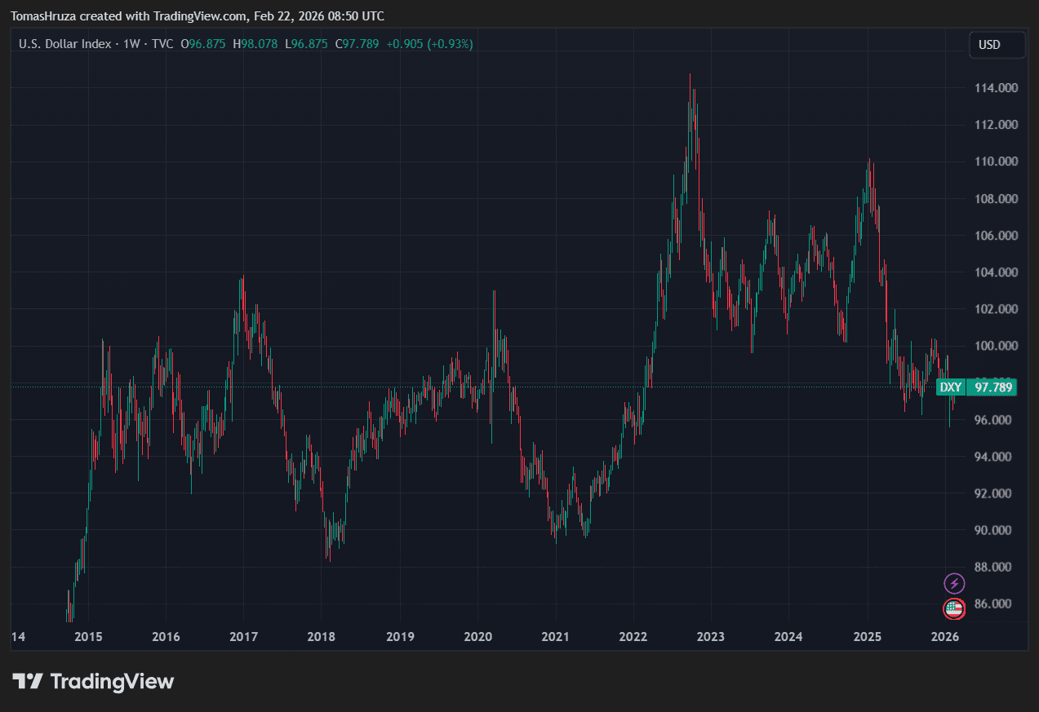The image size is (1039, 712).
Task: Click the 2020 year label on time axis
Action: [477, 636]
